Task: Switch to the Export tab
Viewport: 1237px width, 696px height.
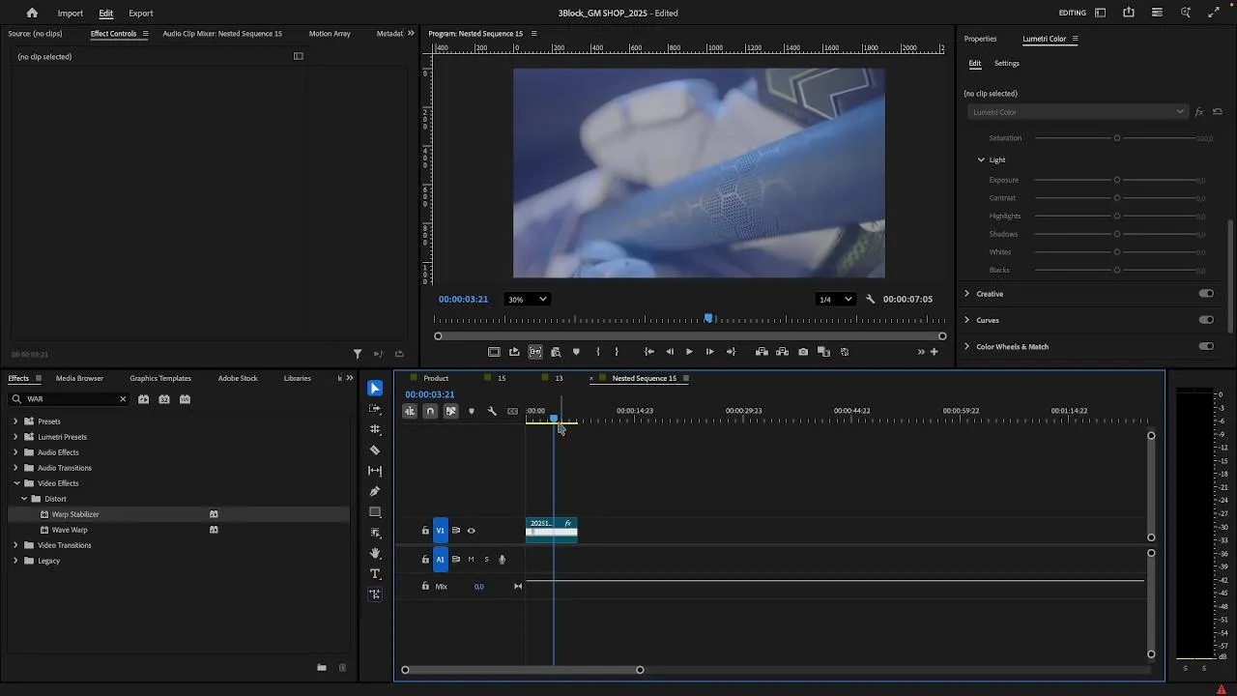Action: (141, 14)
